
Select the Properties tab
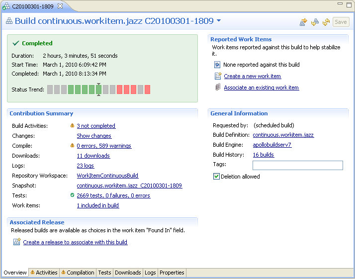click(x=172, y=273)
